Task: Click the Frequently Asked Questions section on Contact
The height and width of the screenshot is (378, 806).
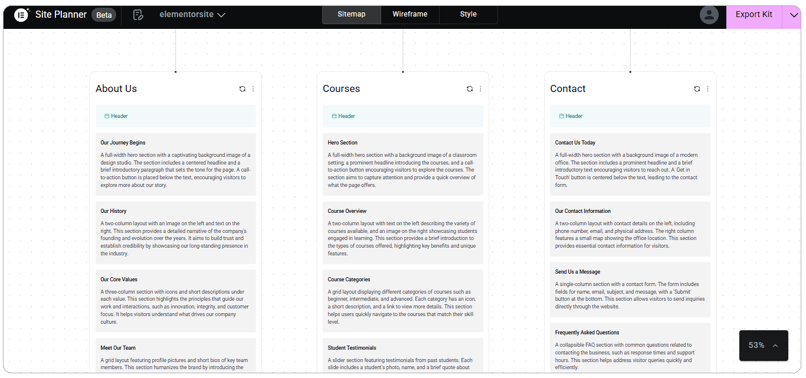Action: click(630, 348)
